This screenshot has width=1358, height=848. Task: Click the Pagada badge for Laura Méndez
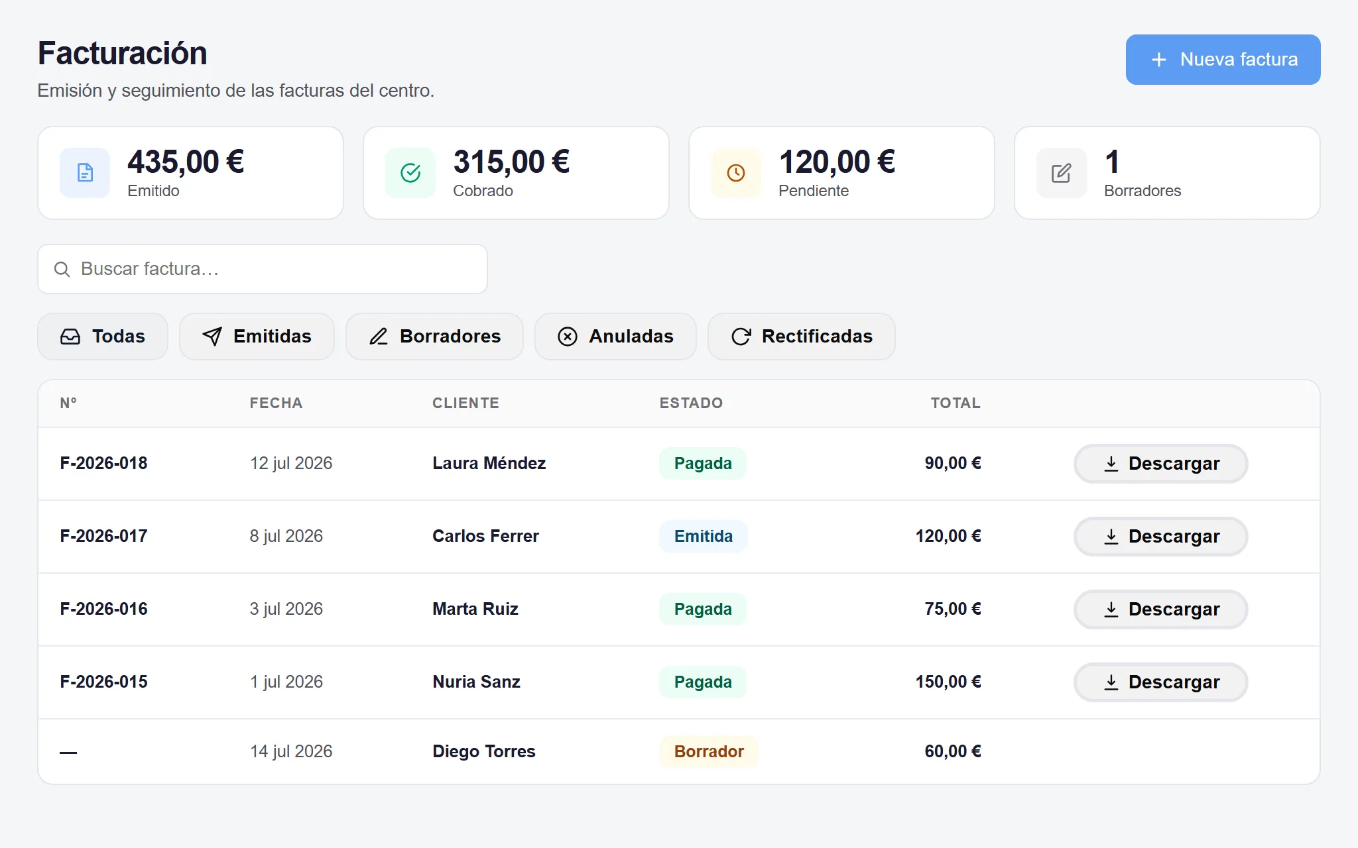(x=703, y=463)
